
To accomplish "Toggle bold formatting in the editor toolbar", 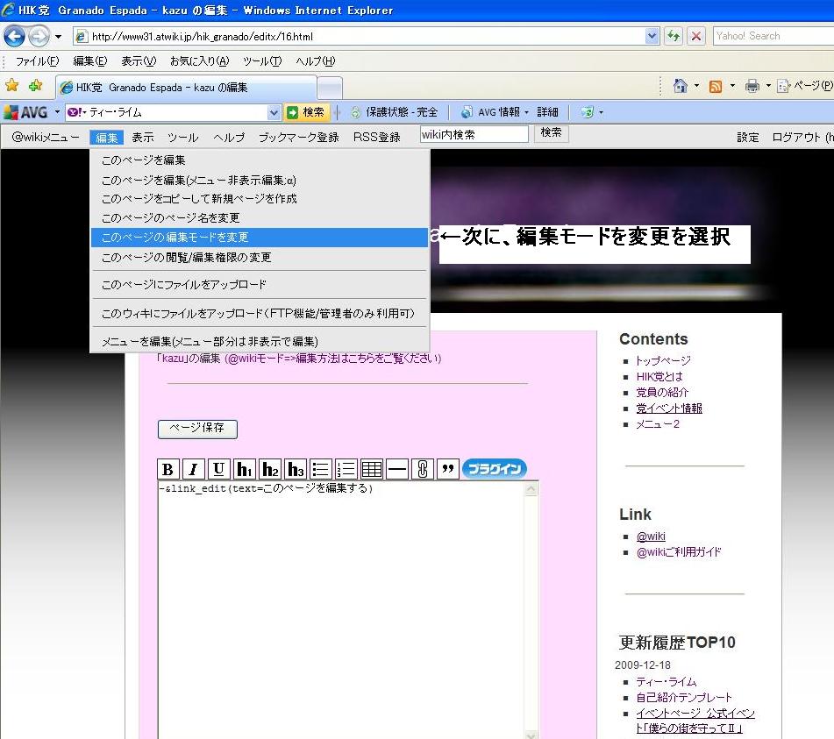I will [x=168, y=469].
